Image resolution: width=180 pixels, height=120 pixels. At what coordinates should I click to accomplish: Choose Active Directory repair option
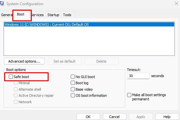tap(16, 95)
